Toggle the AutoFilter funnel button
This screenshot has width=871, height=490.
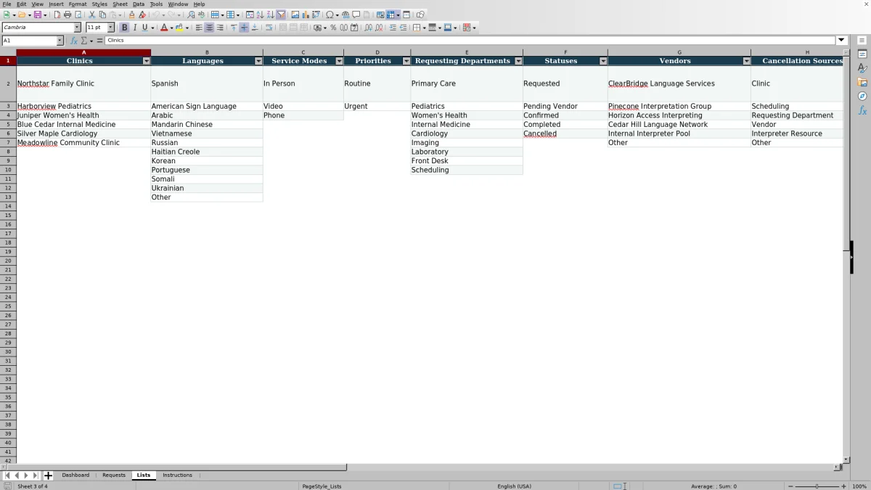(281, 15)
